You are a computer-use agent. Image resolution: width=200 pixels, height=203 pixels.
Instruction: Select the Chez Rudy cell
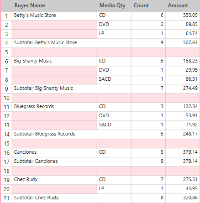tap(54, 180)
